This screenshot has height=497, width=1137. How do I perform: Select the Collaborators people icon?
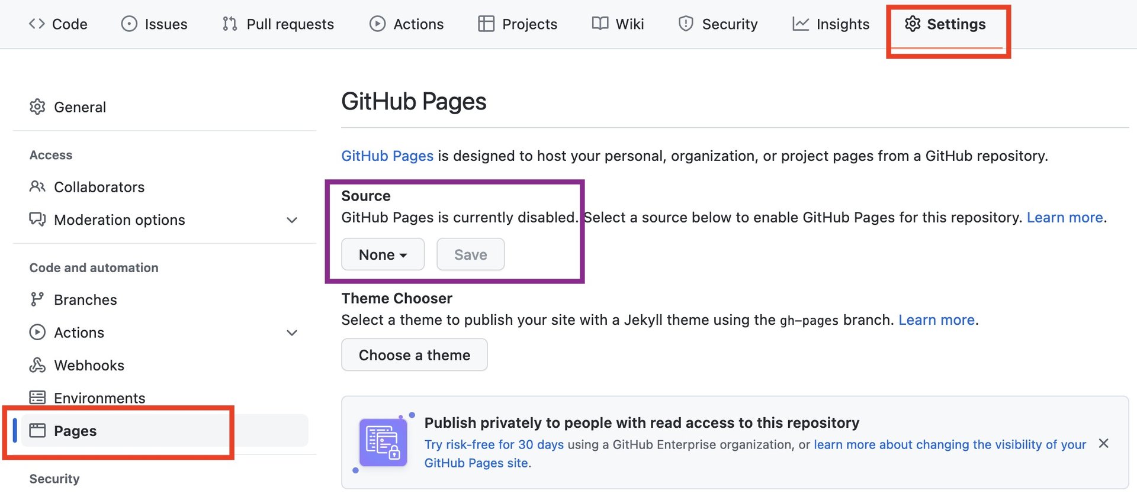pyautogui.click(x=37, y=186)
